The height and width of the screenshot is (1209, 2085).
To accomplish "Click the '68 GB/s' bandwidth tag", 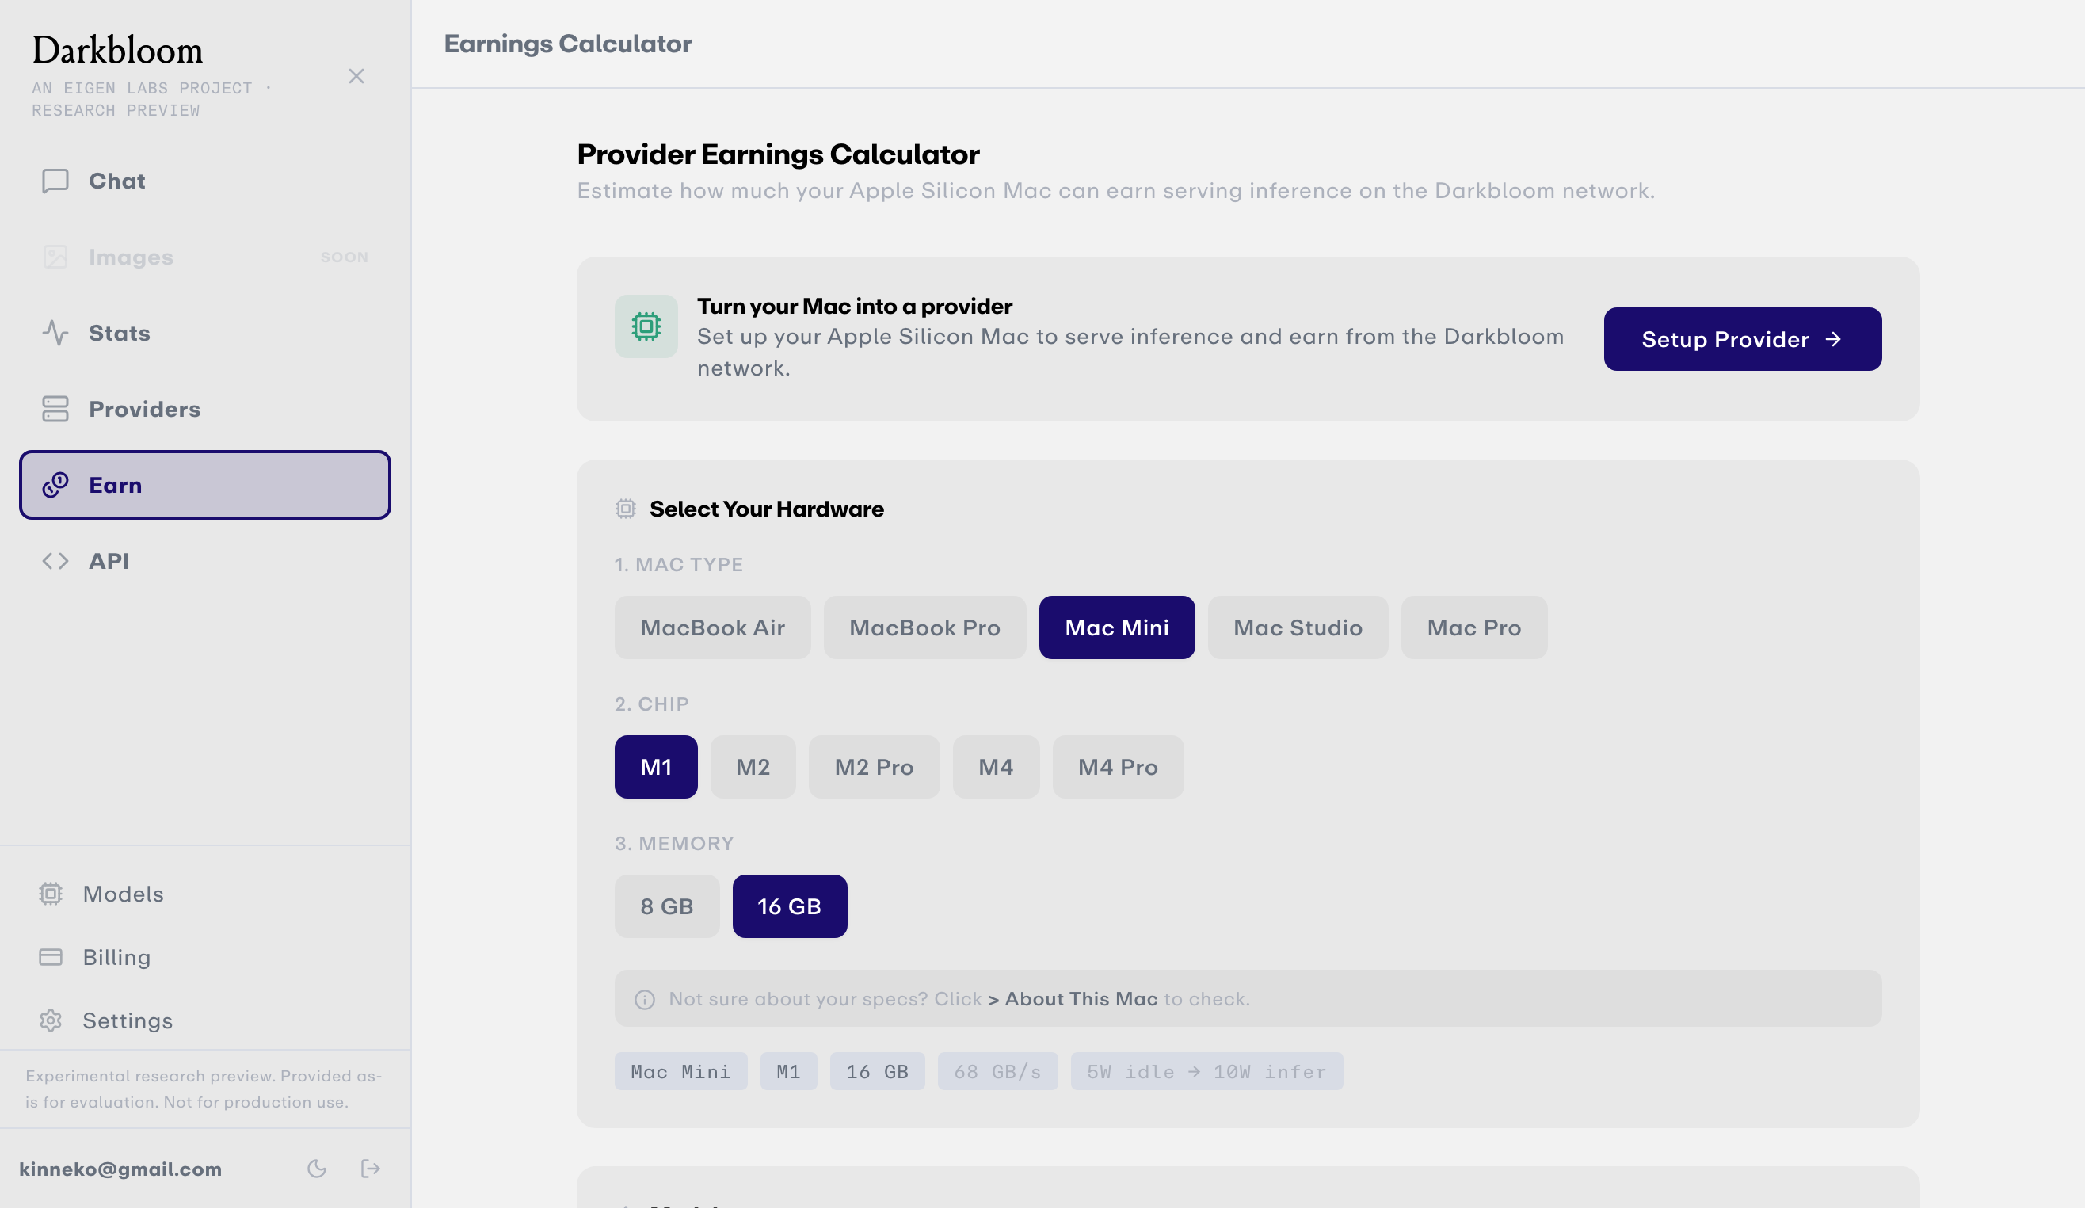I will (x=998, y=1073).
